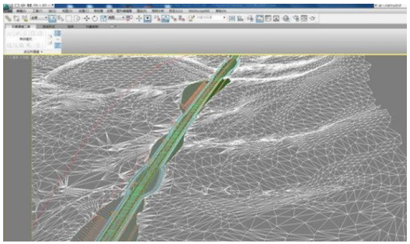
Task: Open the Schematic View icon
Action: (x=276, y=18)
